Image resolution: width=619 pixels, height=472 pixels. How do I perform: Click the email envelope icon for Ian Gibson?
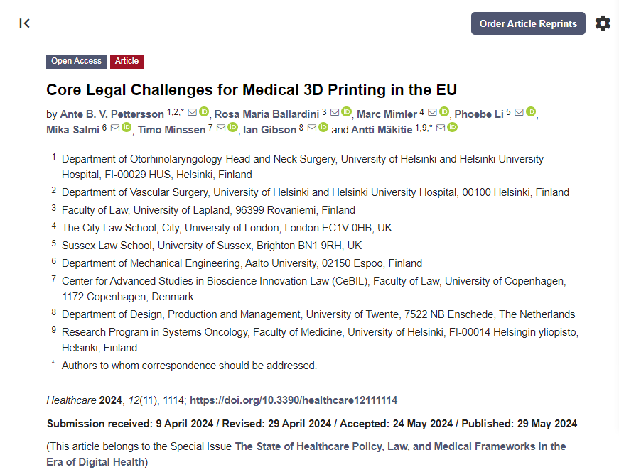coord(311,128)
